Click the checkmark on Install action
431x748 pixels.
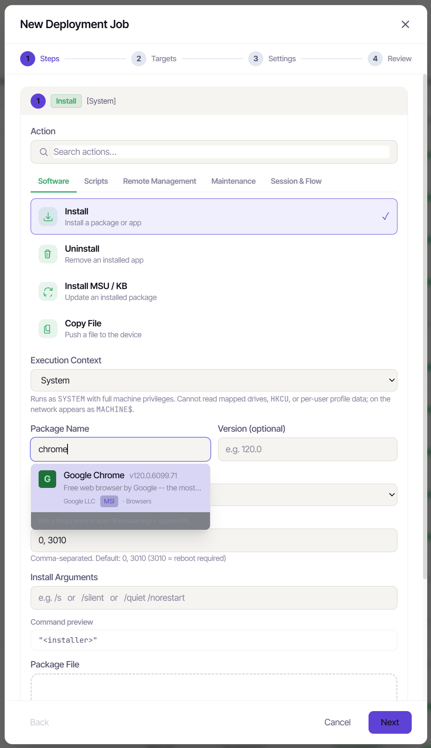pyautogui.click(x=386, y=216)
